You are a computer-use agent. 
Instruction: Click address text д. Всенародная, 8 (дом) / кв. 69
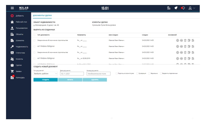pos(46,25)
